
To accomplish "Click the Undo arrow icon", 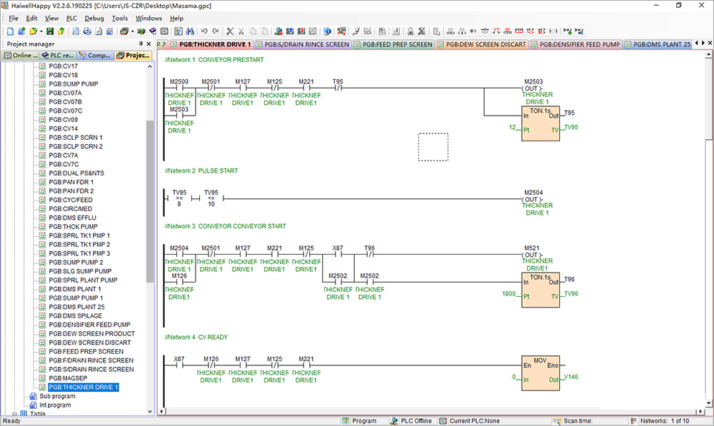I will tap(204, 31).
